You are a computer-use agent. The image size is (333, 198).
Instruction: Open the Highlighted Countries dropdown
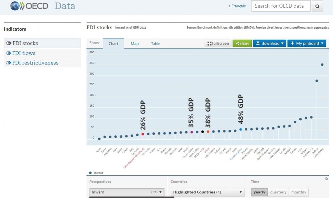pyautogui.click(x=208, y=192)
